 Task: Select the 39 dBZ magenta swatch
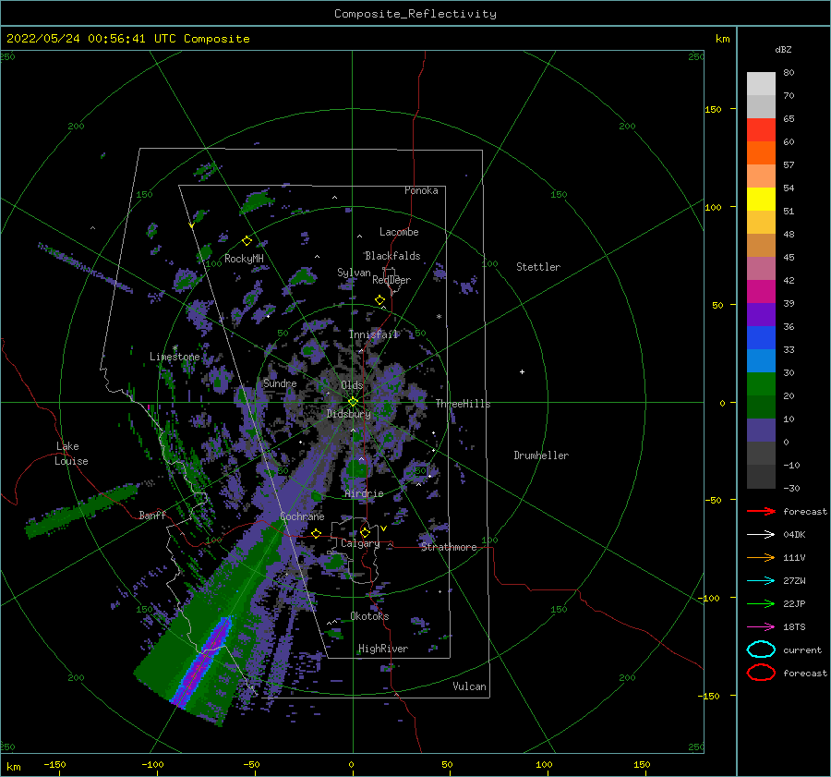[x=761, y=291]
